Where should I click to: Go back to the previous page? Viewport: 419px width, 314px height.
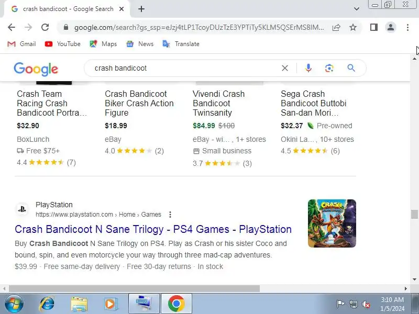click(x=12, y=27)
